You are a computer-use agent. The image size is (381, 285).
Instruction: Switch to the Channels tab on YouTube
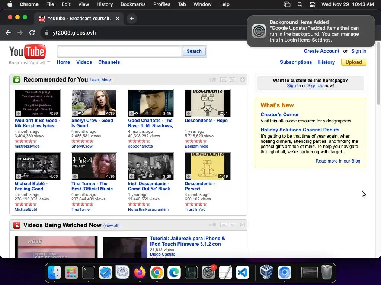pyautogui.click(x=109, y=62)
